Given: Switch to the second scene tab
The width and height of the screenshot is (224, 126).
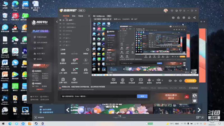Looking at the screenshot, I should click(x=74, y=16).
